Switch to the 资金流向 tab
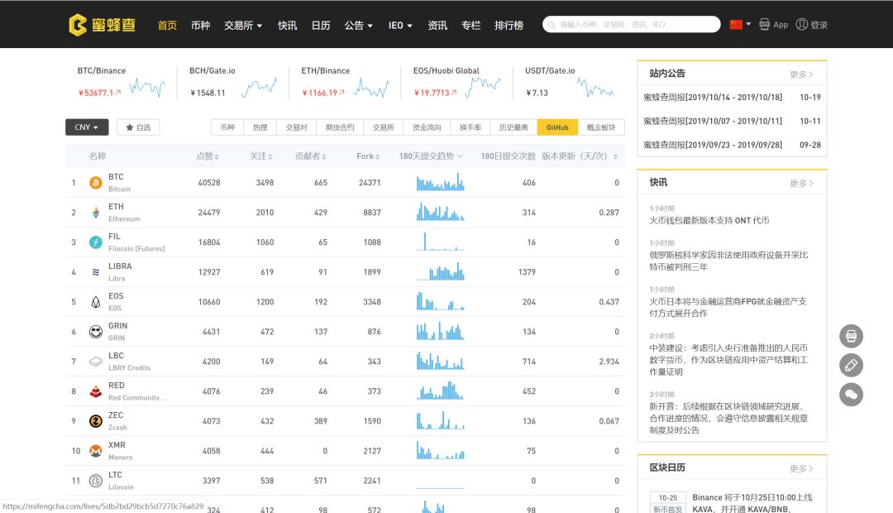This screenshot has height=513, width=893. tap(427, 127)
